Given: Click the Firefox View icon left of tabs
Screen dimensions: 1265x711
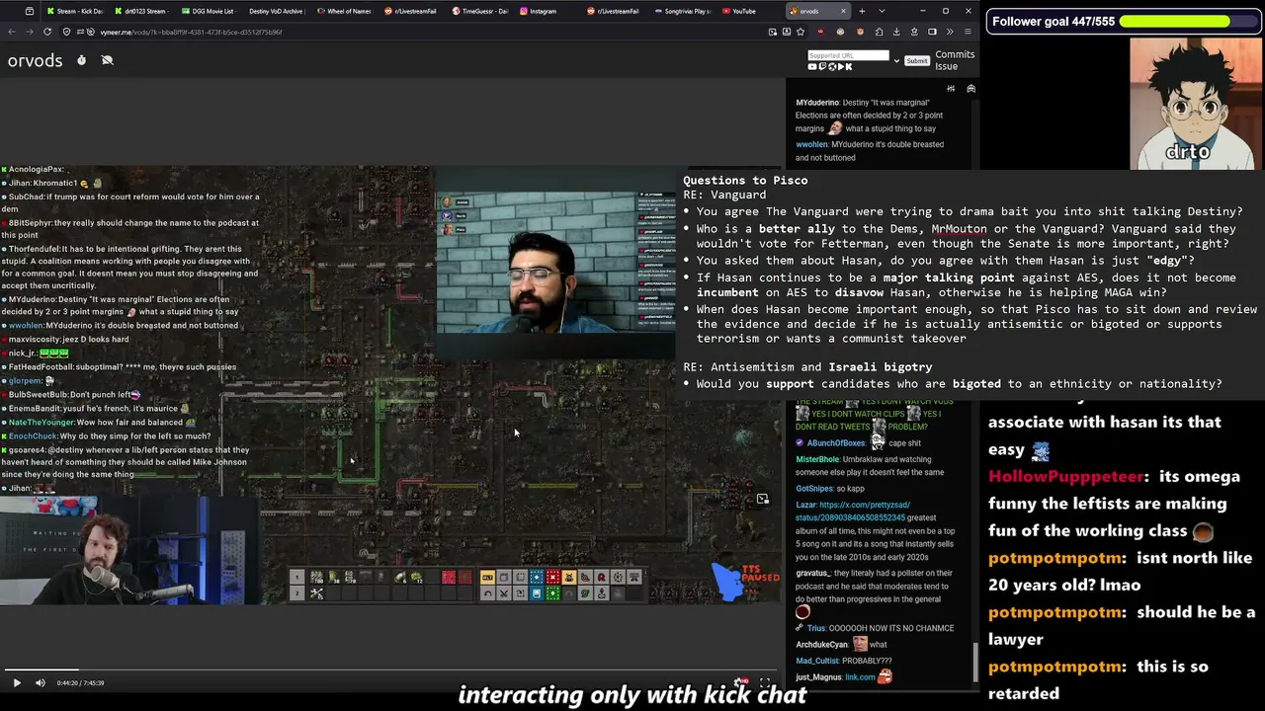Looking at the screenshot, I should (30, 11).
